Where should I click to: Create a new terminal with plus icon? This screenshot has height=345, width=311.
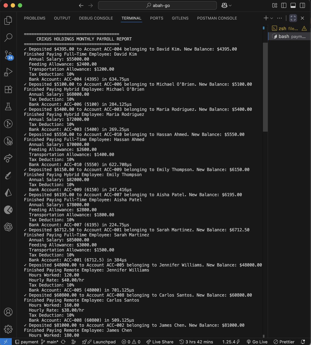click(266, 18)
